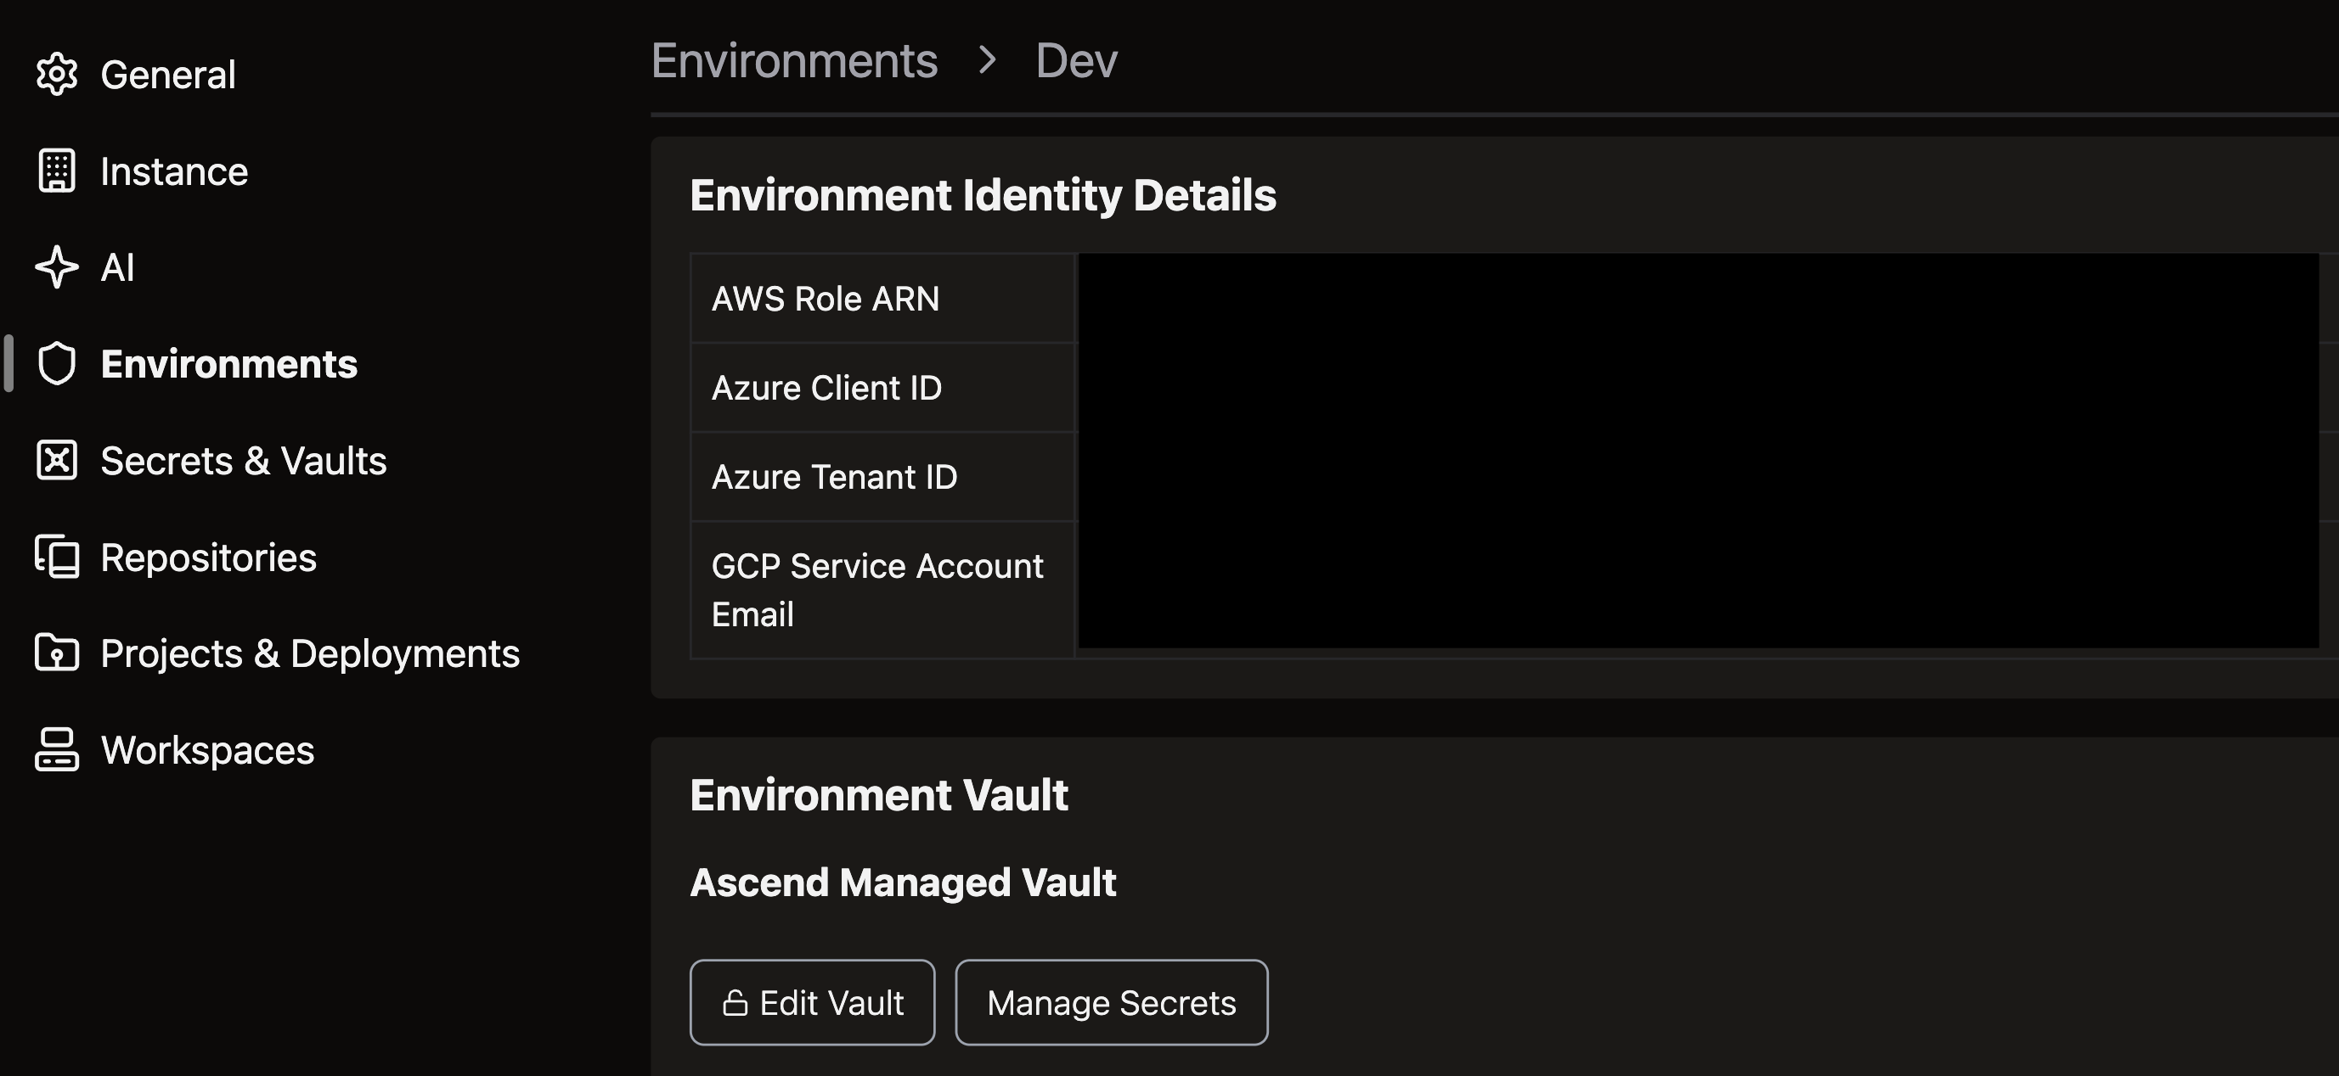Click the General gear icon
Screen dimensions: 2339x1076
point(56,75)
